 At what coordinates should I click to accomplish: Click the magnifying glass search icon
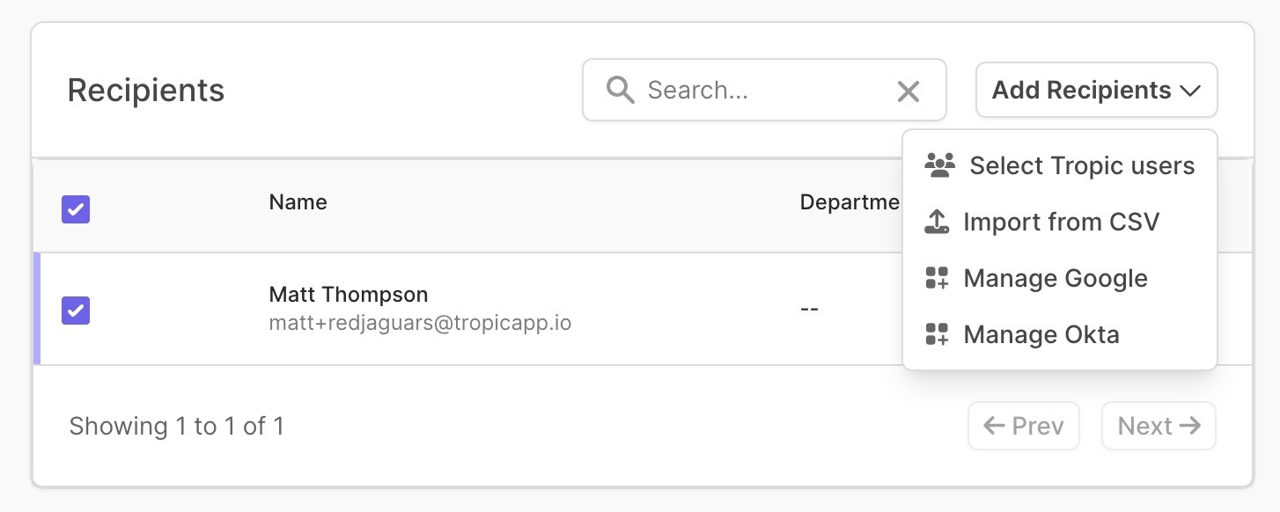[621, 90]
